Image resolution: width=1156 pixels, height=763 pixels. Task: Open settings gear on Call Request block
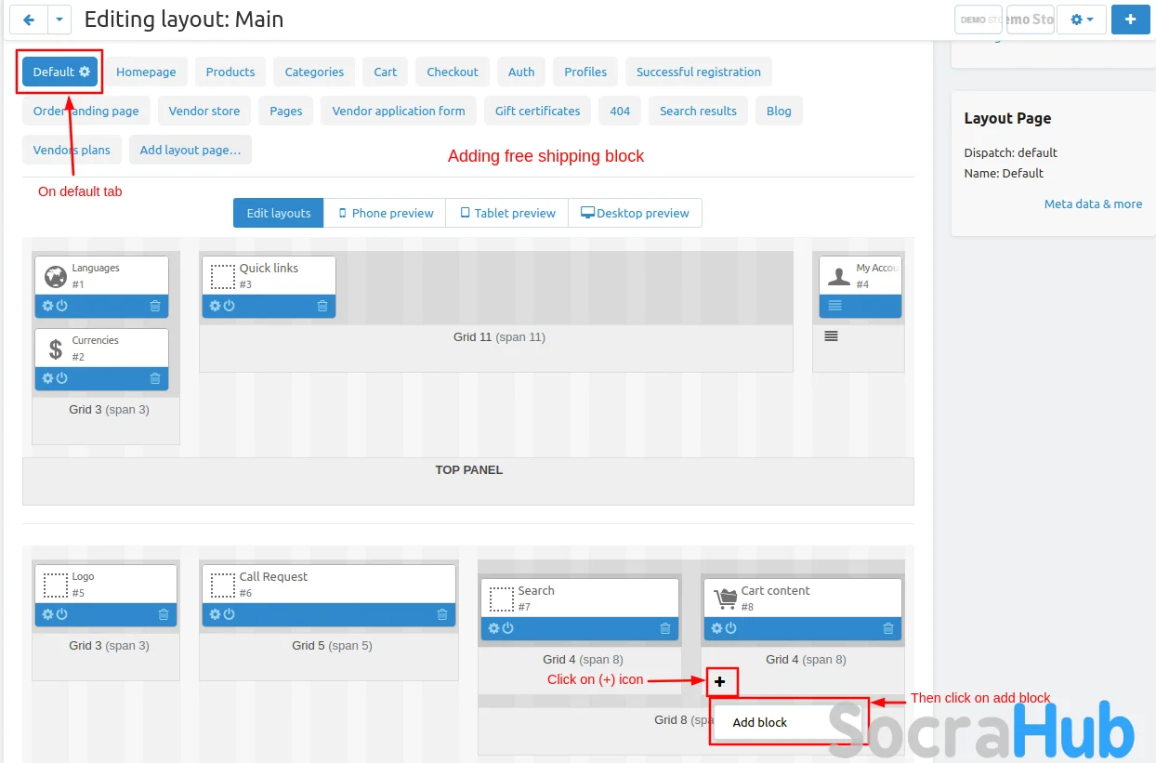[216, 614]
